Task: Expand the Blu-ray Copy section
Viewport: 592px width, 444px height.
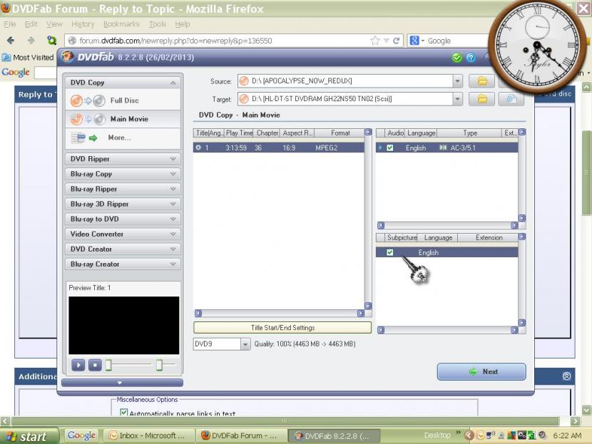Action: [123, 174]
